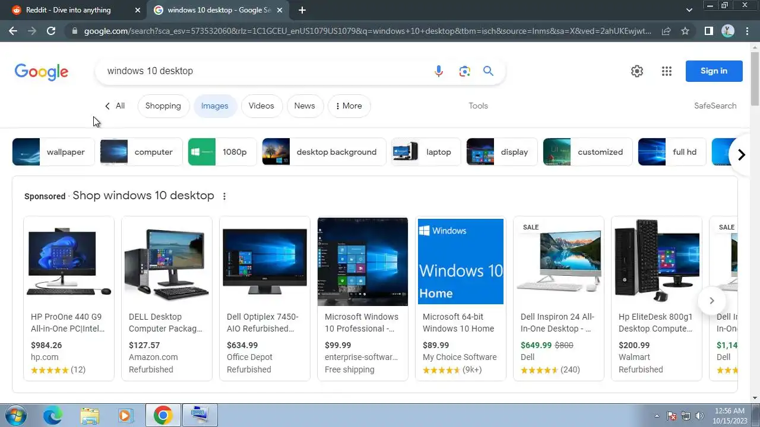Filter by desktop background chip
The width and height of the screenshot is (760, 427).
click(x=324, y=152)
